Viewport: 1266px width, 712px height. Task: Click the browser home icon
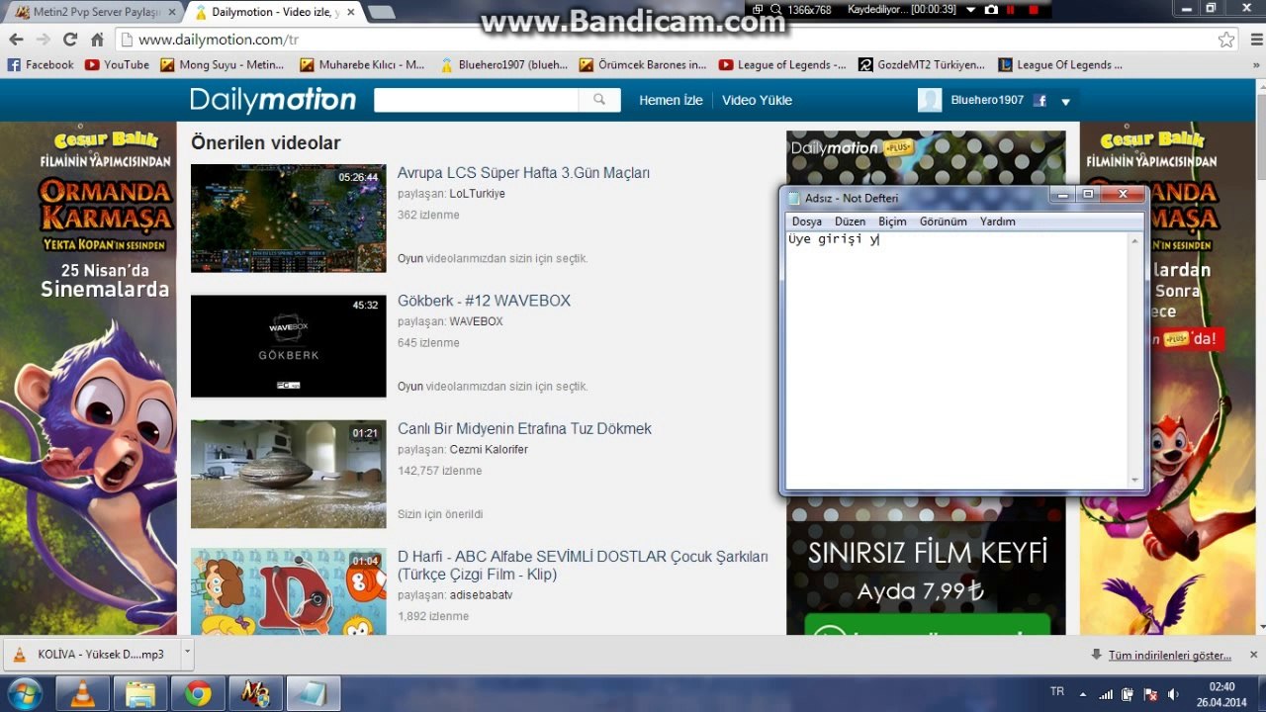[97, 40]
